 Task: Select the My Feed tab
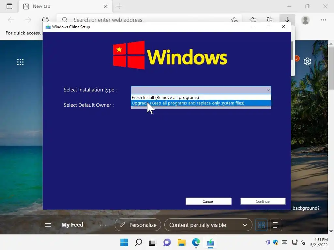[72, 225]
